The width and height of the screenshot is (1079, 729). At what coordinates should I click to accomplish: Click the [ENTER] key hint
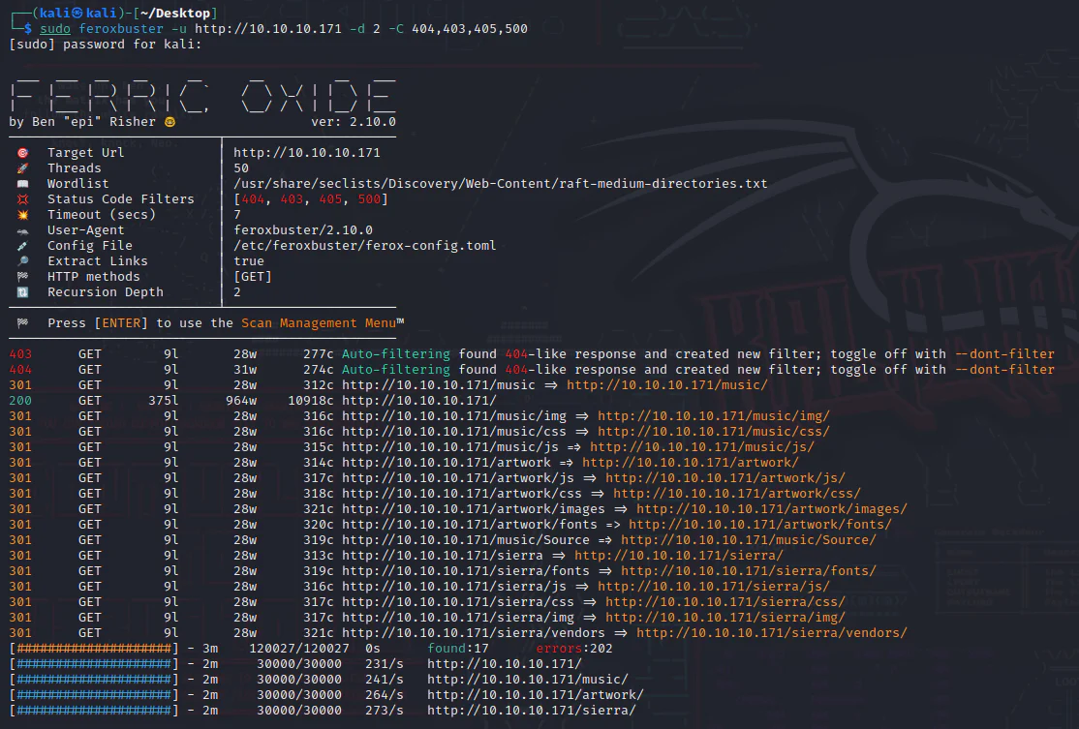121,323
